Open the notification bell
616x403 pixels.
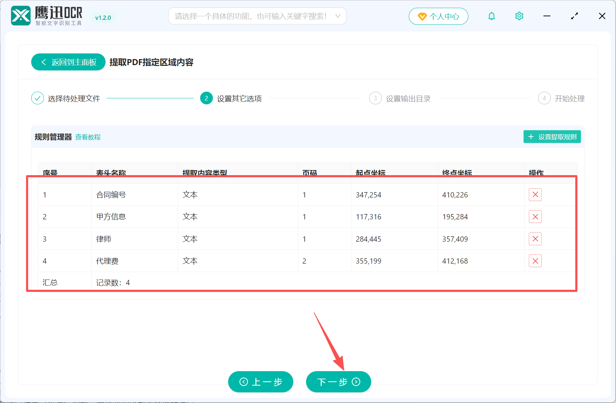(492, 16)
